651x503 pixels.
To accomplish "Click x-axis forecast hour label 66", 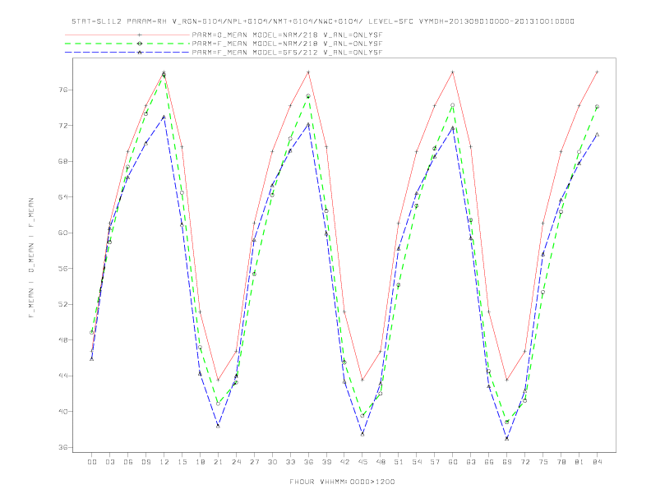I will click(x=489, y=462).
